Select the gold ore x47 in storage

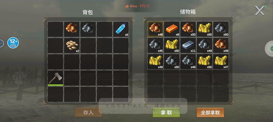221,62
